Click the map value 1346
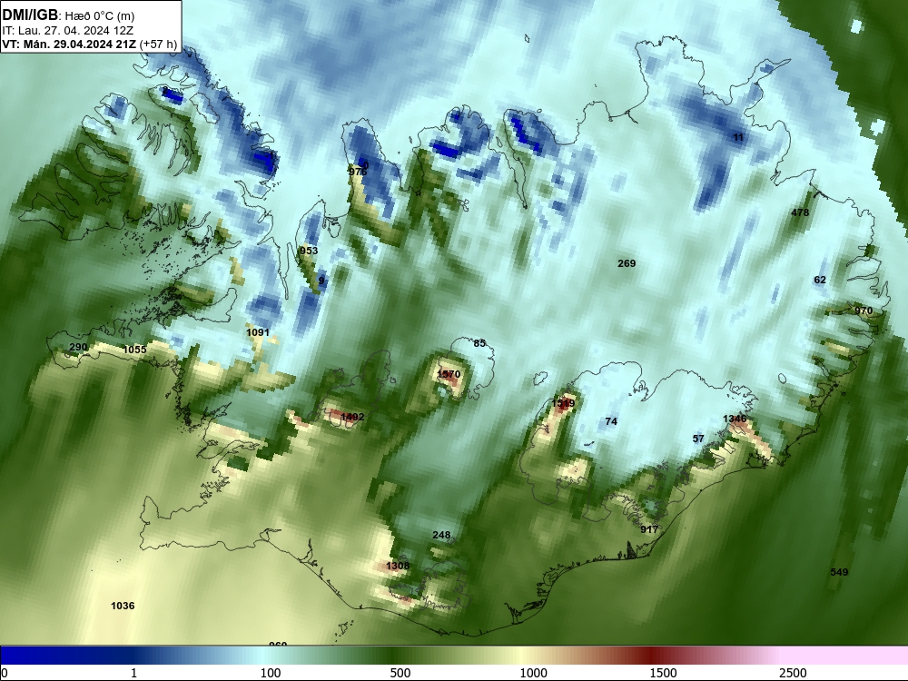 tap(735, 419)
